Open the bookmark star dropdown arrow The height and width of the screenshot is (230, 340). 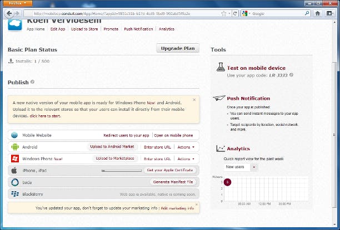[x=229, y=14]
